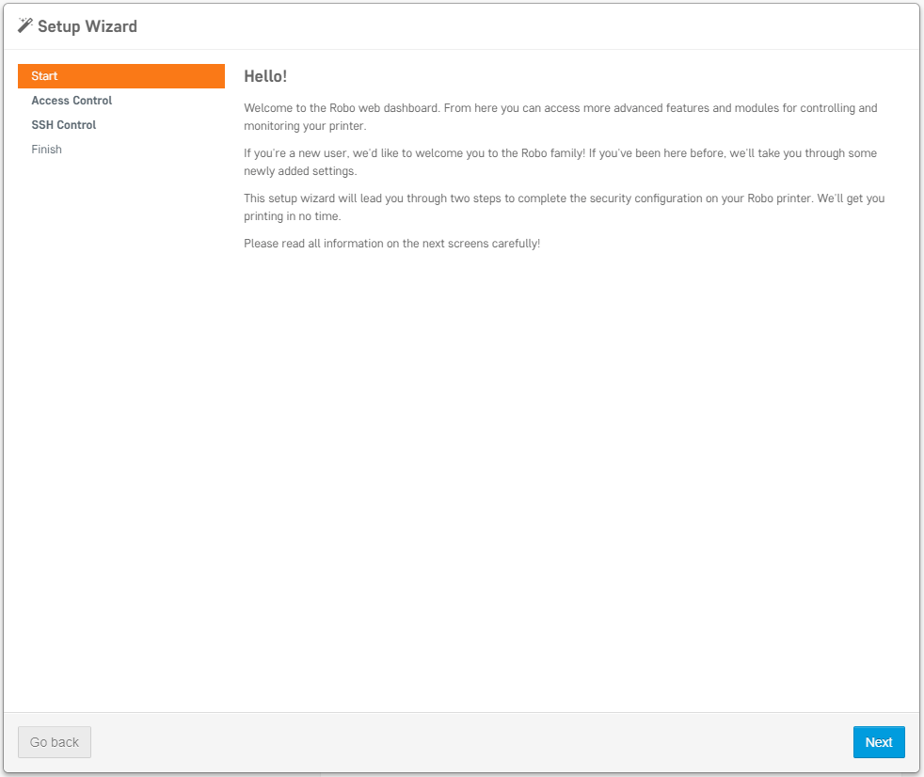This screenshot has height=777, width=924.
Task: Click the Finish entry in the step list
Action: point(46,149)
